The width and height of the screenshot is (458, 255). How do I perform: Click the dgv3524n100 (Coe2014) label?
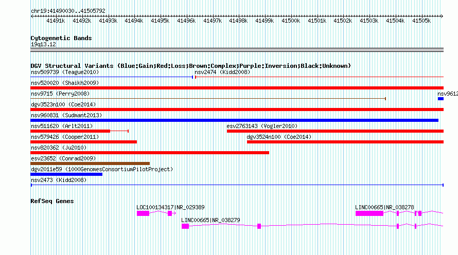point(279,137)
